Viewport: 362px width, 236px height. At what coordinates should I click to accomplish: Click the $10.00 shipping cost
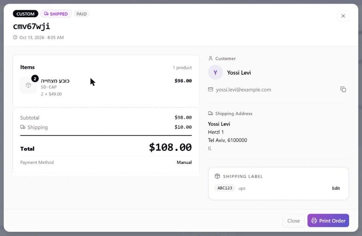(183, 127)
